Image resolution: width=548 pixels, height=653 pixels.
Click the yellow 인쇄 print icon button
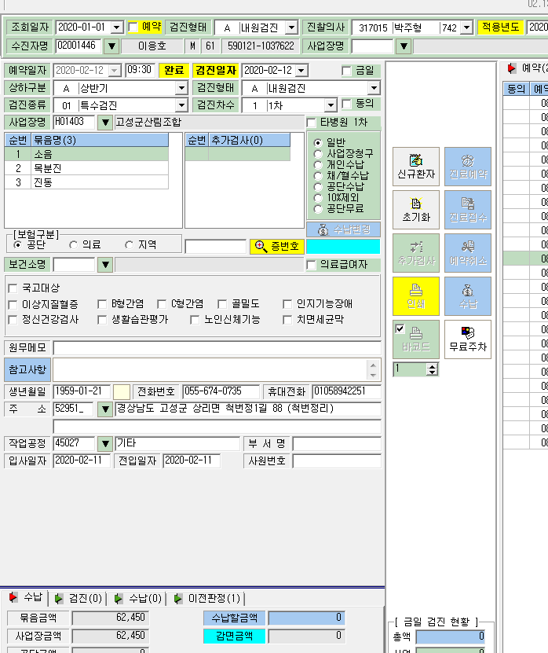tap(415, 296)
